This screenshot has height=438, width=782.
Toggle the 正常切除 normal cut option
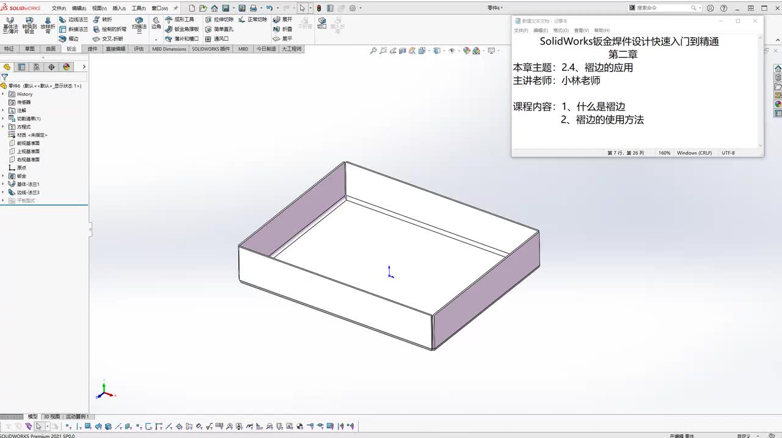click(x=253, y=20)
